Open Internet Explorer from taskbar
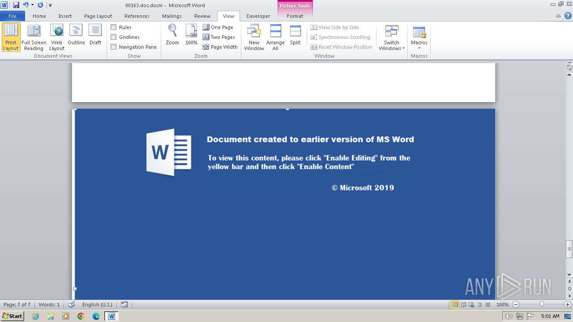 coord(35,316)
